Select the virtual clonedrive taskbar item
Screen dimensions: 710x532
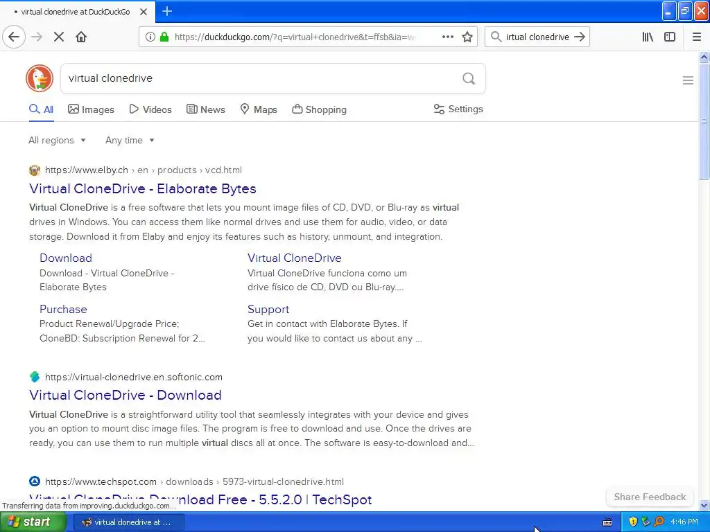pos(128,522)
